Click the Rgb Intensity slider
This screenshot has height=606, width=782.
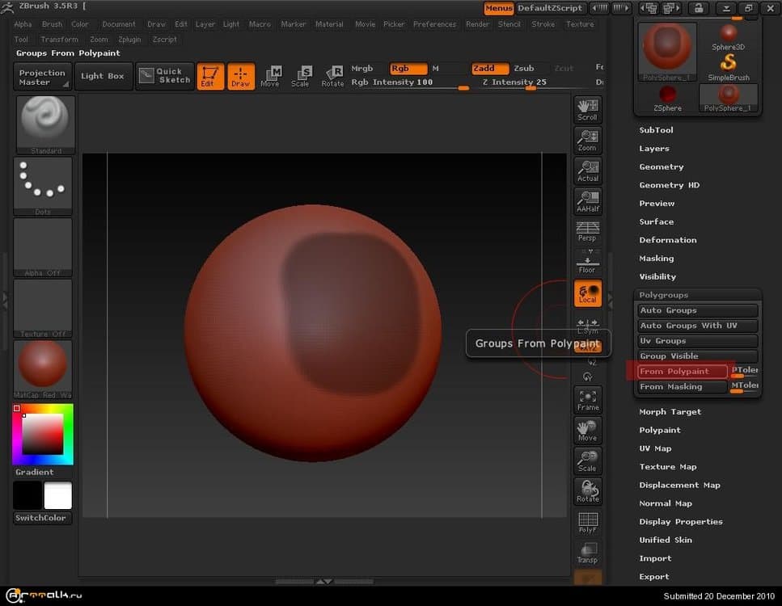pyautogui.click(x=410, y=82)
